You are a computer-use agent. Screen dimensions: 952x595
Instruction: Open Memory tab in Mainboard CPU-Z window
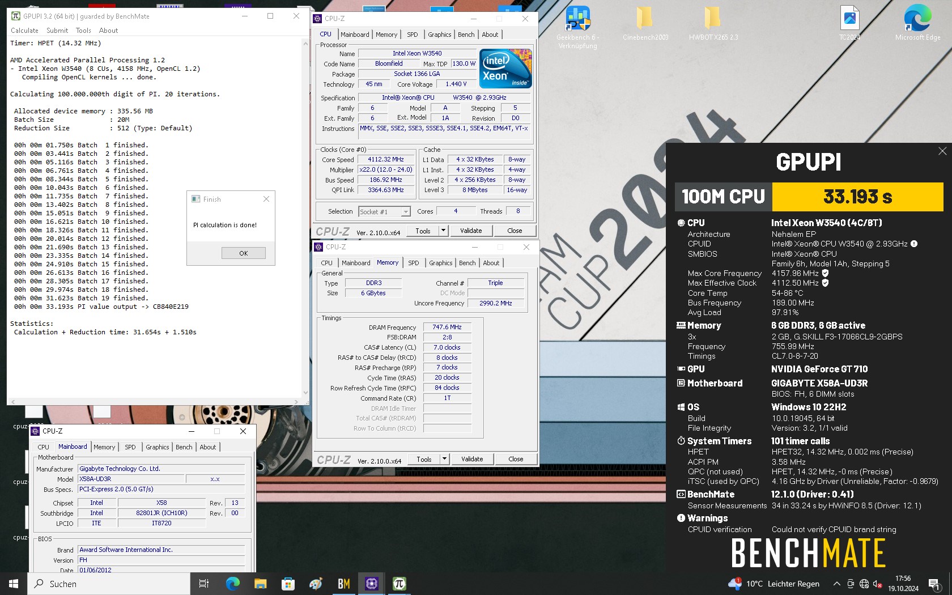[104, 447]
